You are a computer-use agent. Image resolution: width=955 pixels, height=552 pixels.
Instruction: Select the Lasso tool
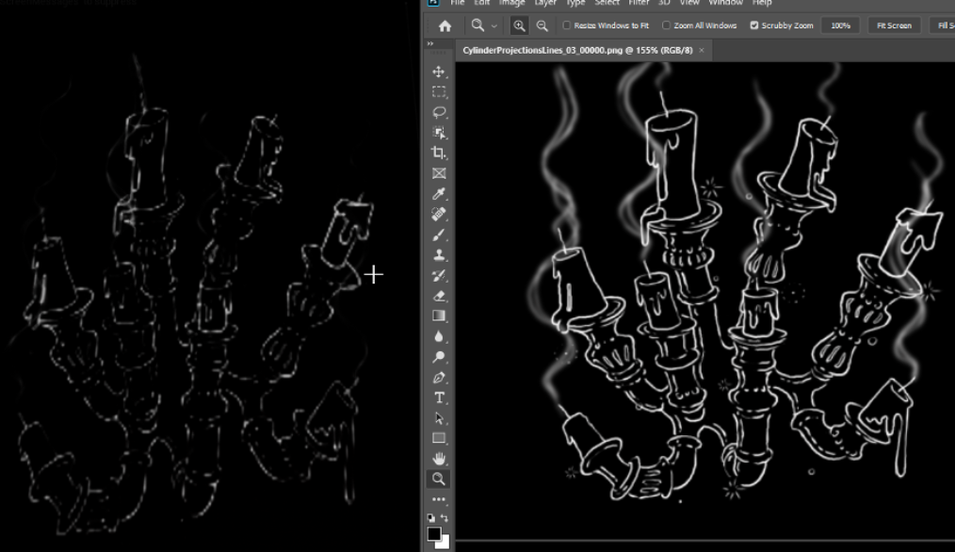[x=439, y=113]
